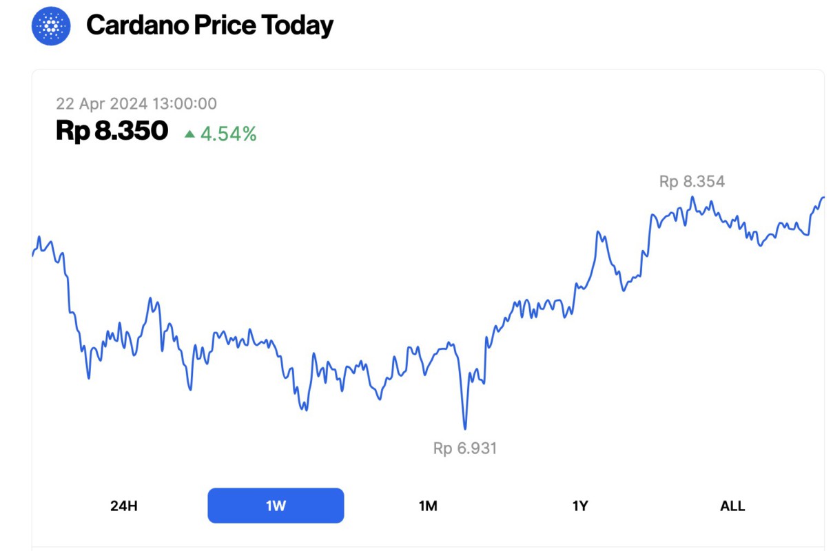View the ALL time range chart
This screenshot has height=551, width=833.
[x=732, y=506]
